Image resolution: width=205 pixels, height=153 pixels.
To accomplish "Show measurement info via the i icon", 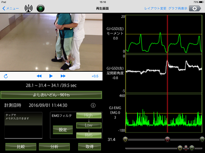I will pos(93,105).
